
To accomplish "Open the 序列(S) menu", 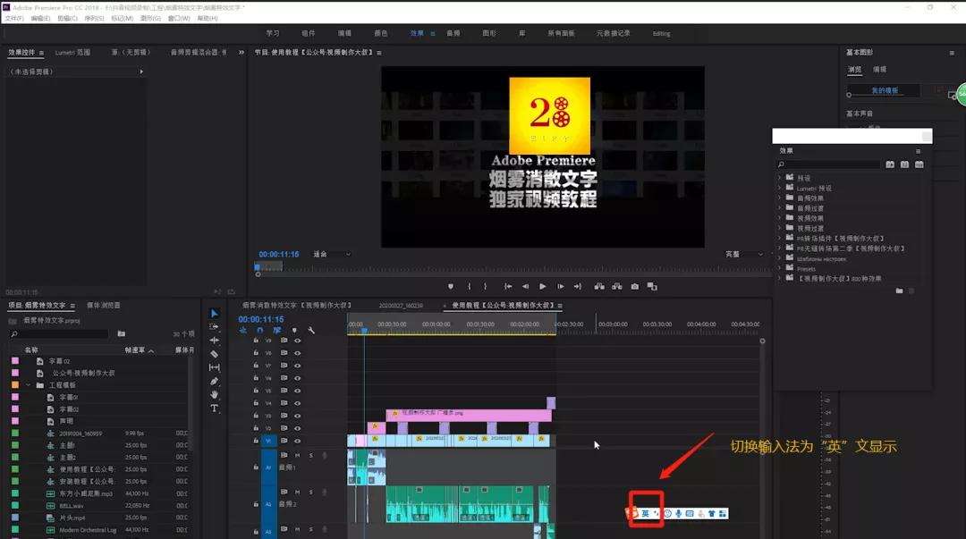I will pos(94,19).
